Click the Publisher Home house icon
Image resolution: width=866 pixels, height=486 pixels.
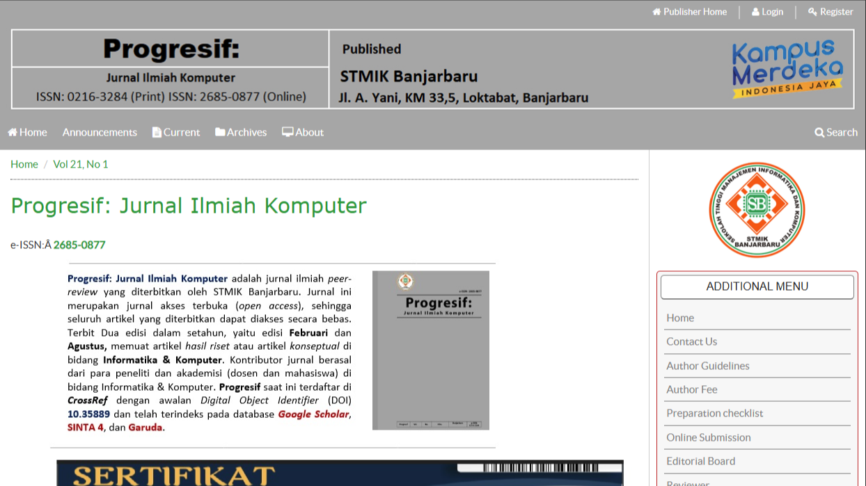[x=656, y=12]
